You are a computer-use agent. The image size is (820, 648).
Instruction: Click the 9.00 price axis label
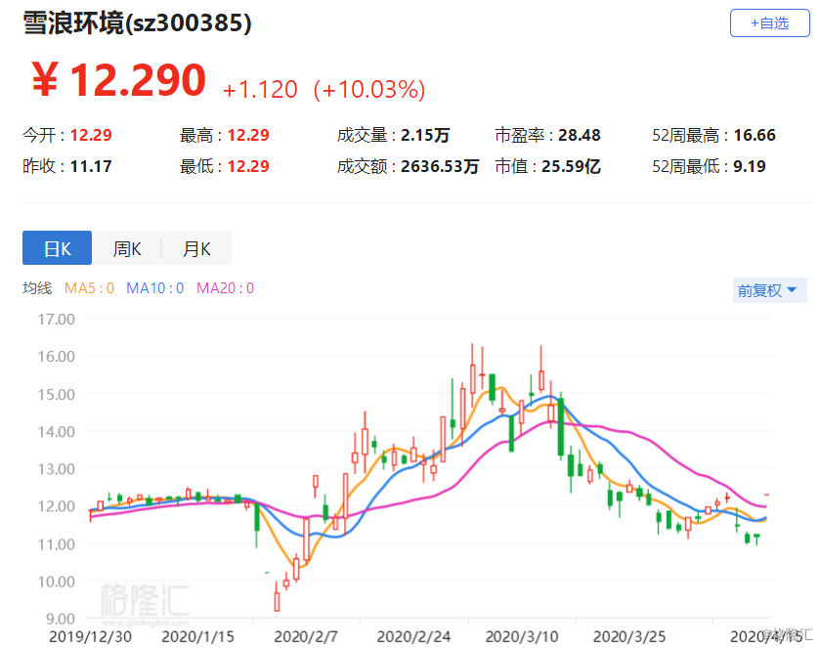tap(61, 619)
